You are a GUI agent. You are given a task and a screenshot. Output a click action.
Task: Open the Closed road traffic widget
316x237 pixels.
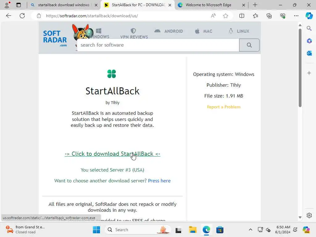click(25, 230)
